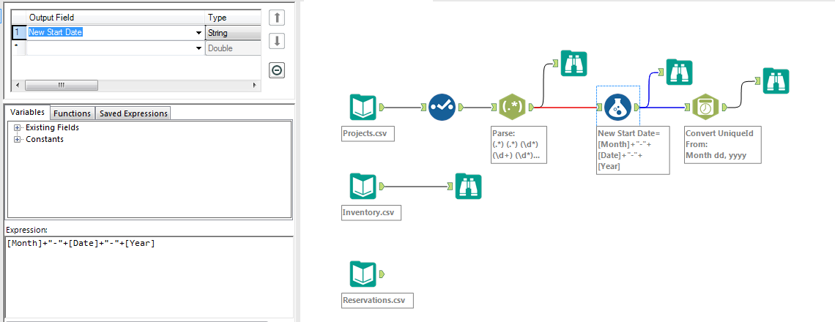Viewport: 835px width, 322px height.
Task: Click the New Start Date formula annotation
Action: (x=633, y=150)
